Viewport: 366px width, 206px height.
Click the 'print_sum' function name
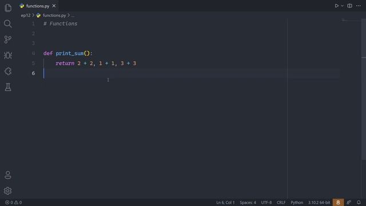coord(70,53)
